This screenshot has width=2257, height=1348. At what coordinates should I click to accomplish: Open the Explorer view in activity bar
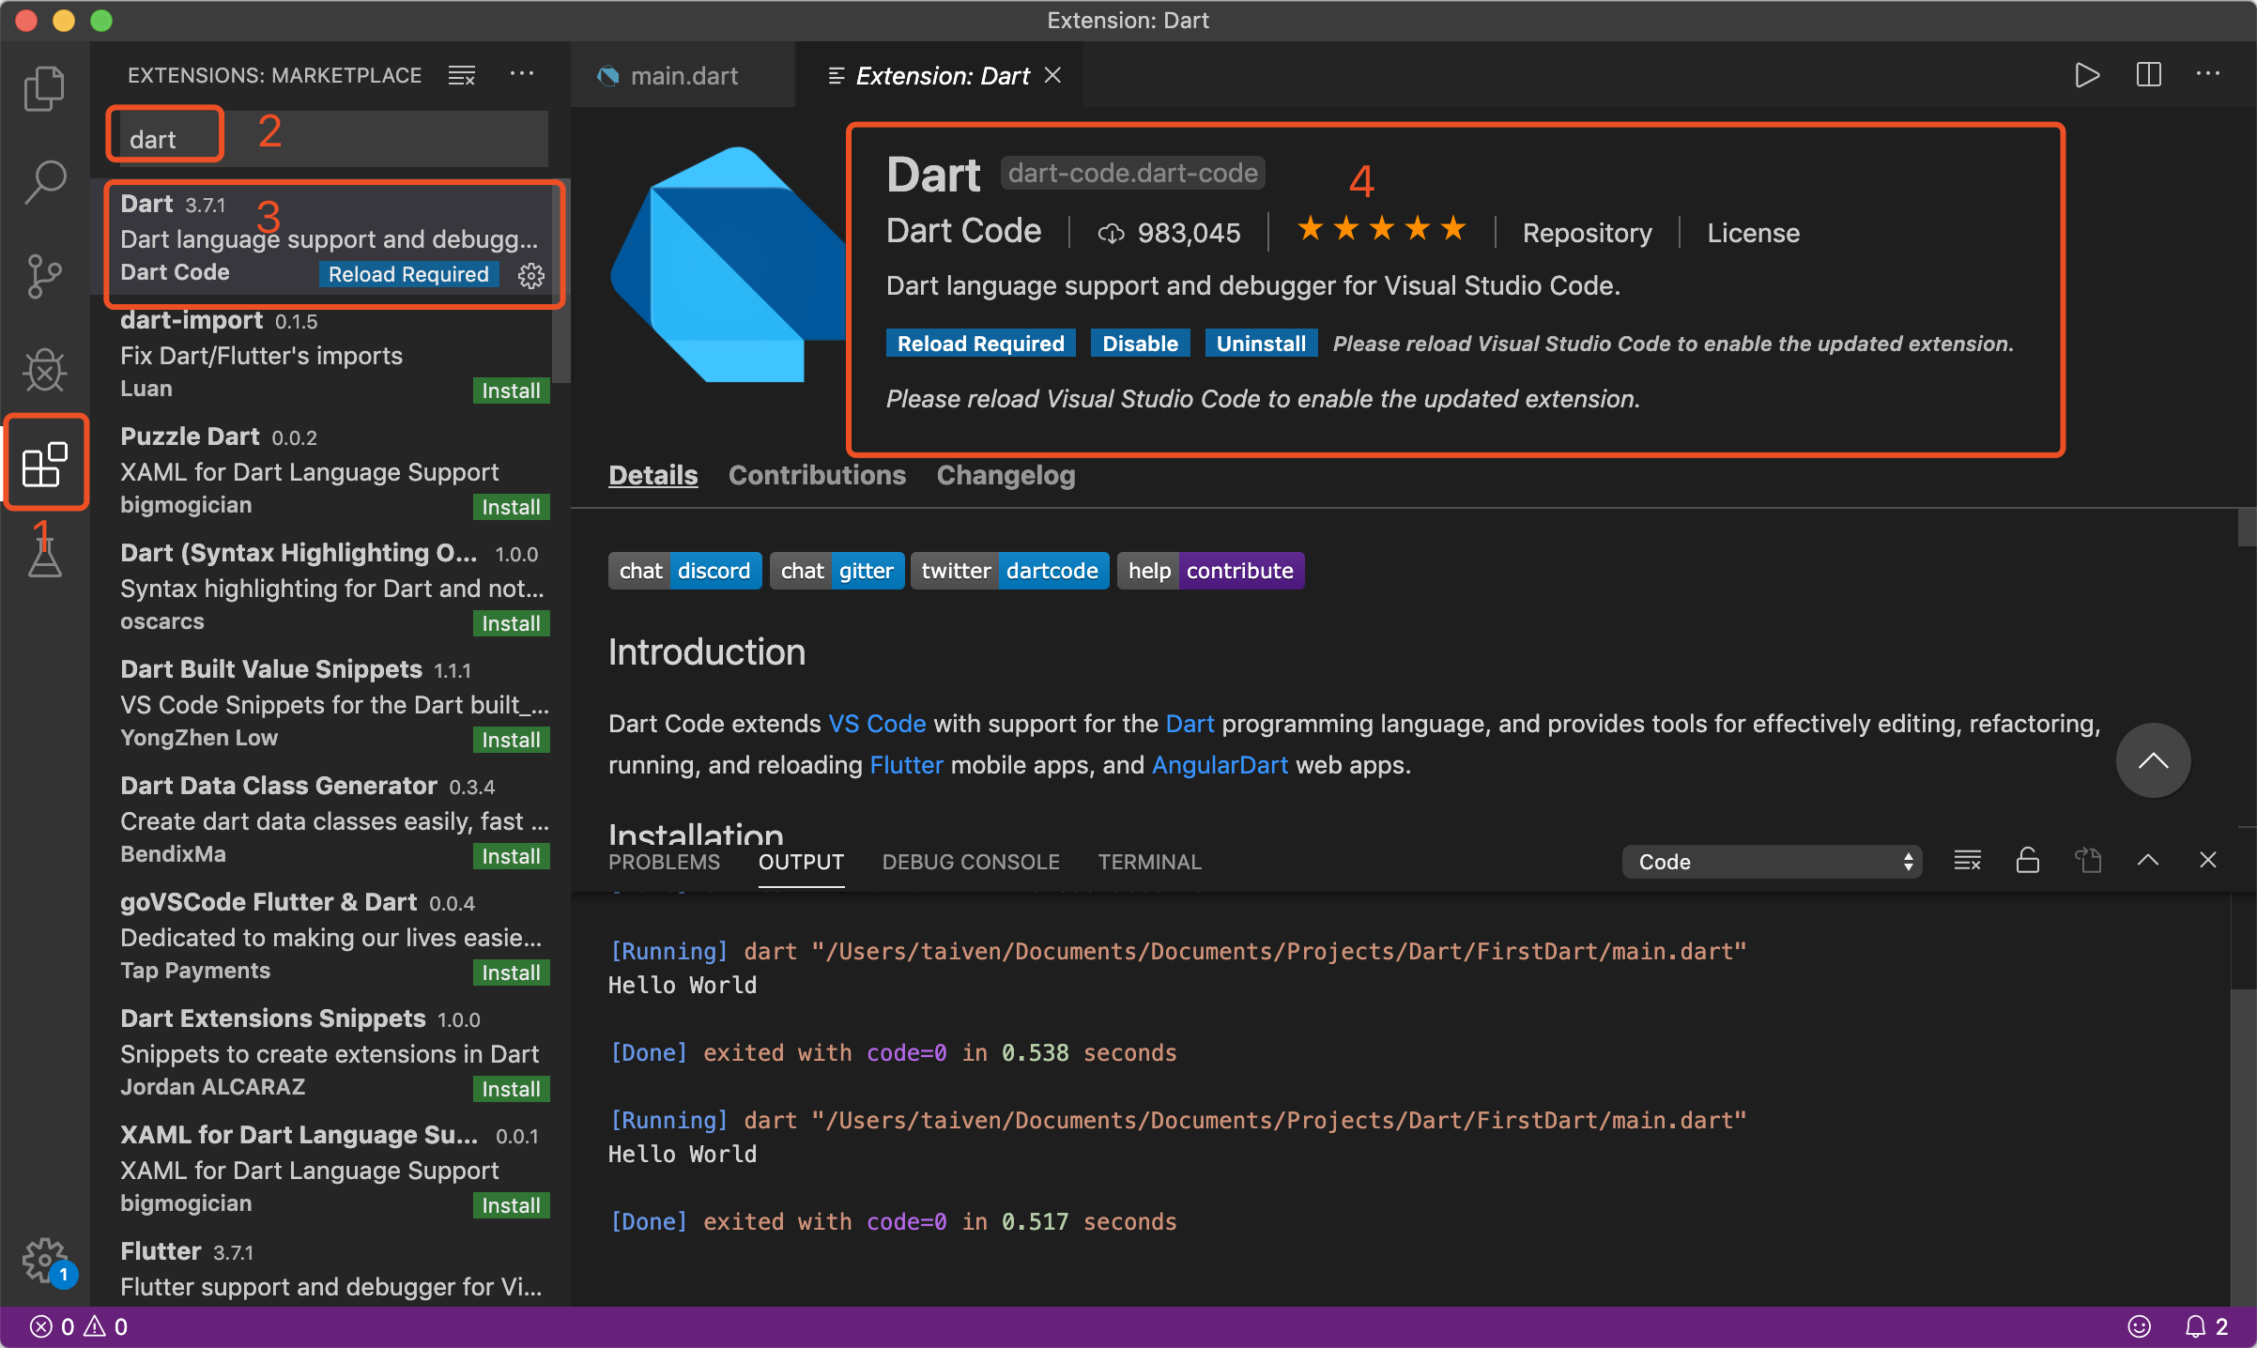[x=44, y=89]
